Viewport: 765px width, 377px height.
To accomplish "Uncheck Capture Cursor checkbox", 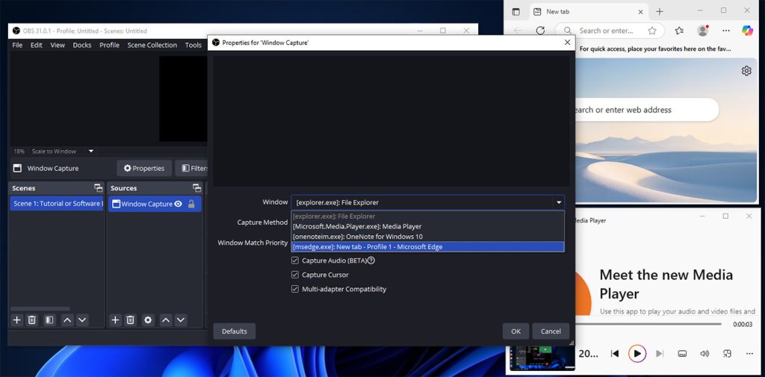I will click(x=294, y=275).
